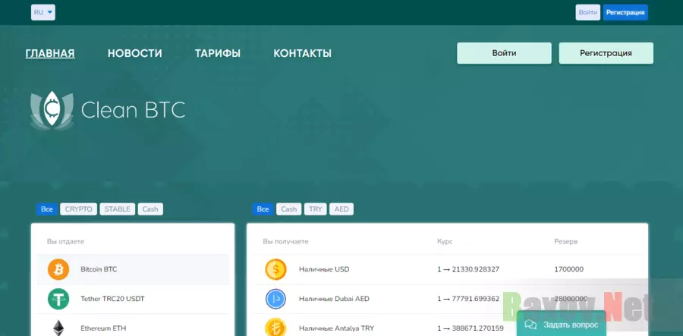Select the Все filter above Вы отдаете
Viewport: 683px width, 336px height.
click(x=46, y=209)
